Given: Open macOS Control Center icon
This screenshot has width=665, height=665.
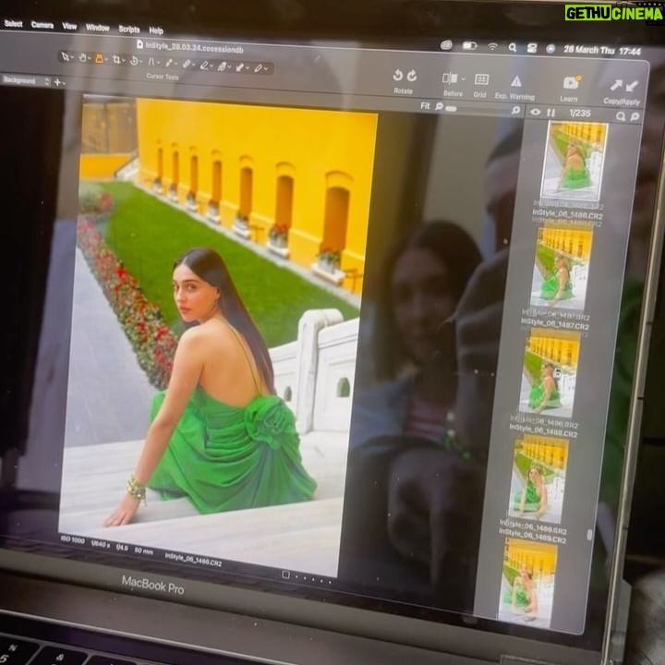Looking at the screenshot, I should pos(531,48).
